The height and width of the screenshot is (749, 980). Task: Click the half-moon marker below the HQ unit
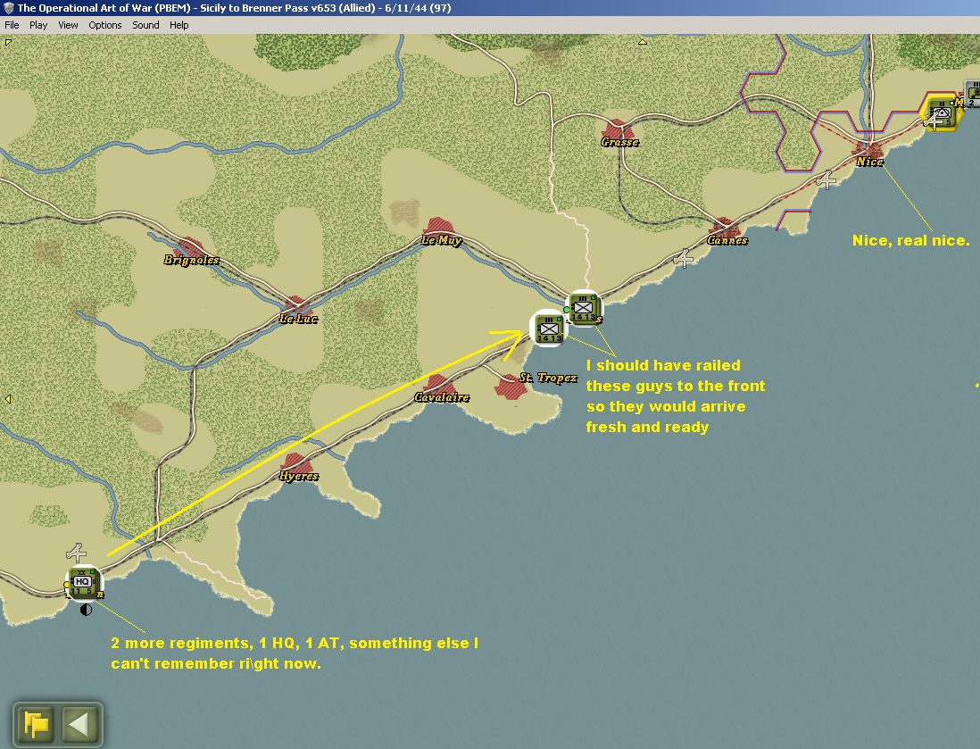point(87,610)
